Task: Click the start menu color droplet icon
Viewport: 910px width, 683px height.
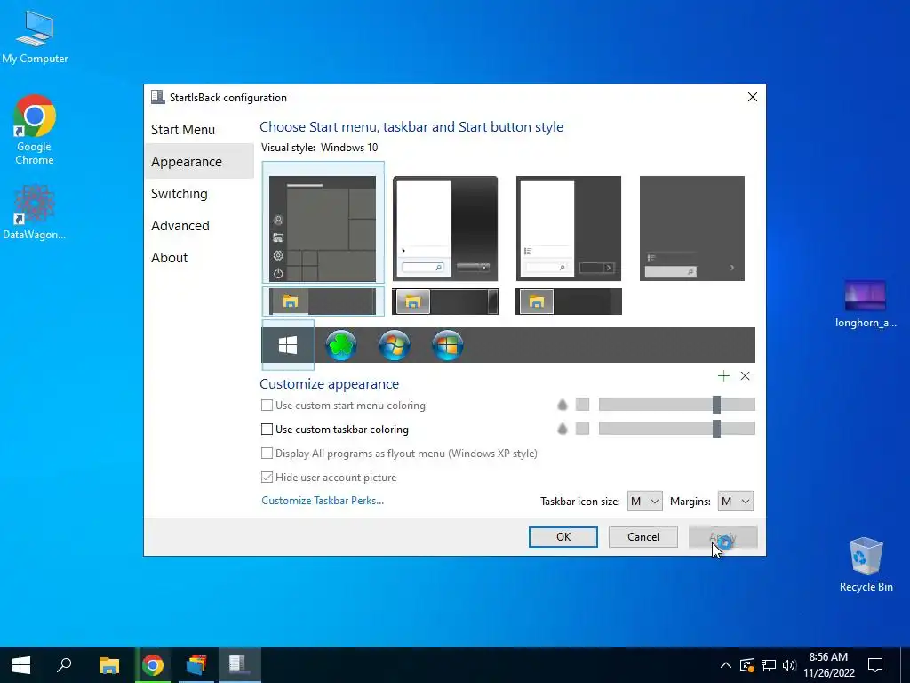Action: (x=563, y=405)
